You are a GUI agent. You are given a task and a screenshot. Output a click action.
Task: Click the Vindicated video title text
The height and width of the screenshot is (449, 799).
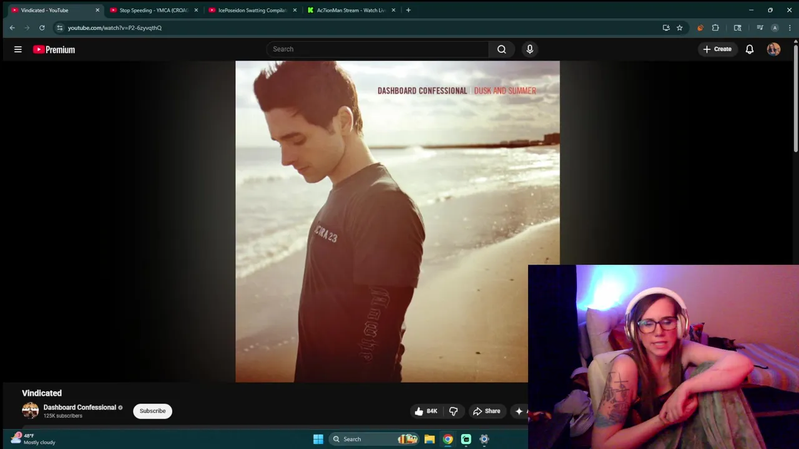coord(42,393)
